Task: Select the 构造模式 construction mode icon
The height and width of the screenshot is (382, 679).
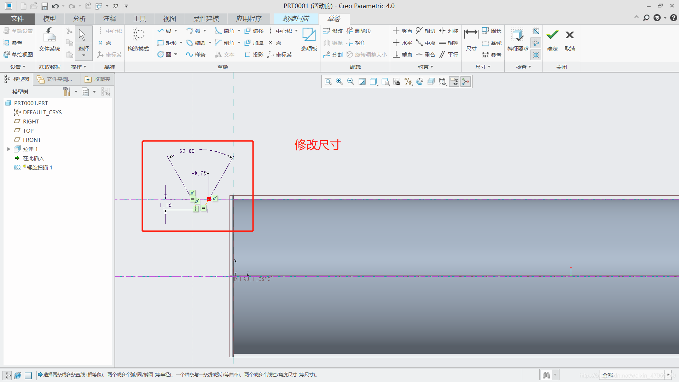Action: tap(138, 35)
